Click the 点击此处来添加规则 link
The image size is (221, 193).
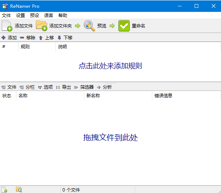(110, 66)
